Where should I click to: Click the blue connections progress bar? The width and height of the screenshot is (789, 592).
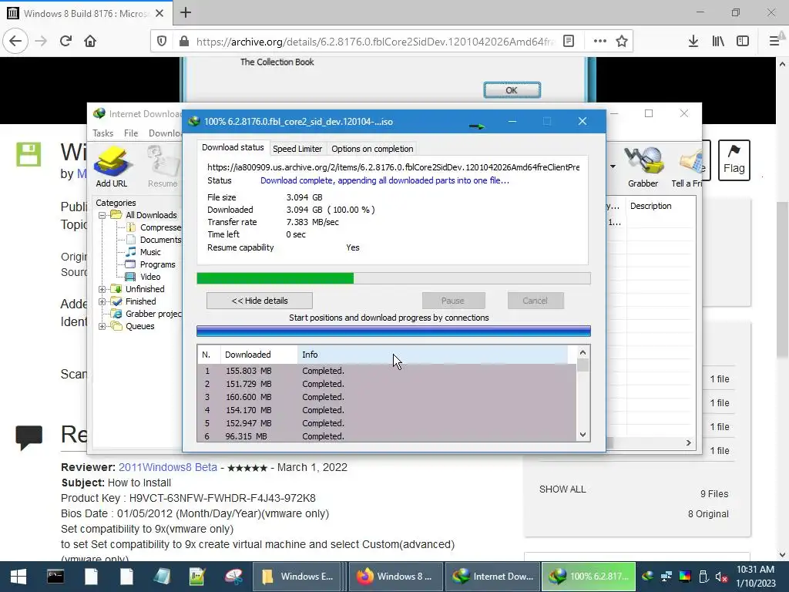coord(393,331)
